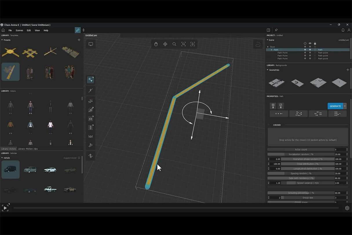Image resolution: width=352 pixels, height=235 pixels.
Task: Expand the Root tree node
Action: (x=268, y=47)
